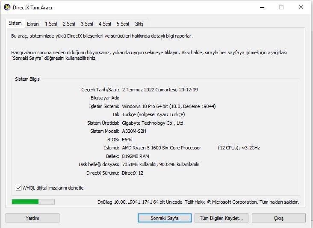Close the DirectX Tanı Aracı window
Screen dimensions: 313x228
301,8
